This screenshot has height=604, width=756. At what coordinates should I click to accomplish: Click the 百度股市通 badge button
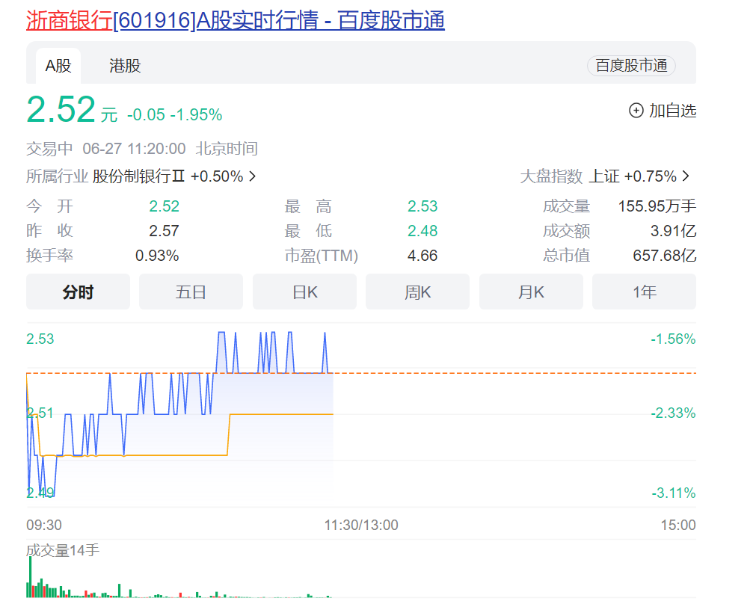pyautogui.click(x=631, y=66)
